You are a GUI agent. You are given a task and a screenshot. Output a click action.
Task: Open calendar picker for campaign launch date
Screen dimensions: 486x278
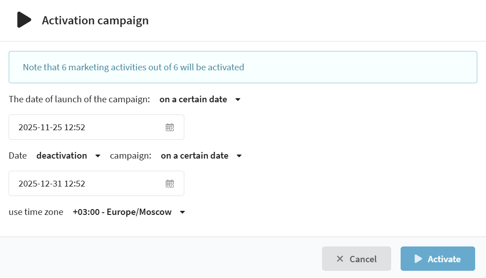(x=170, y=127)
